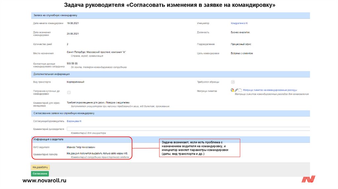
Task: Click the red Novaroll logo icon
Action: tap(309, 179)
